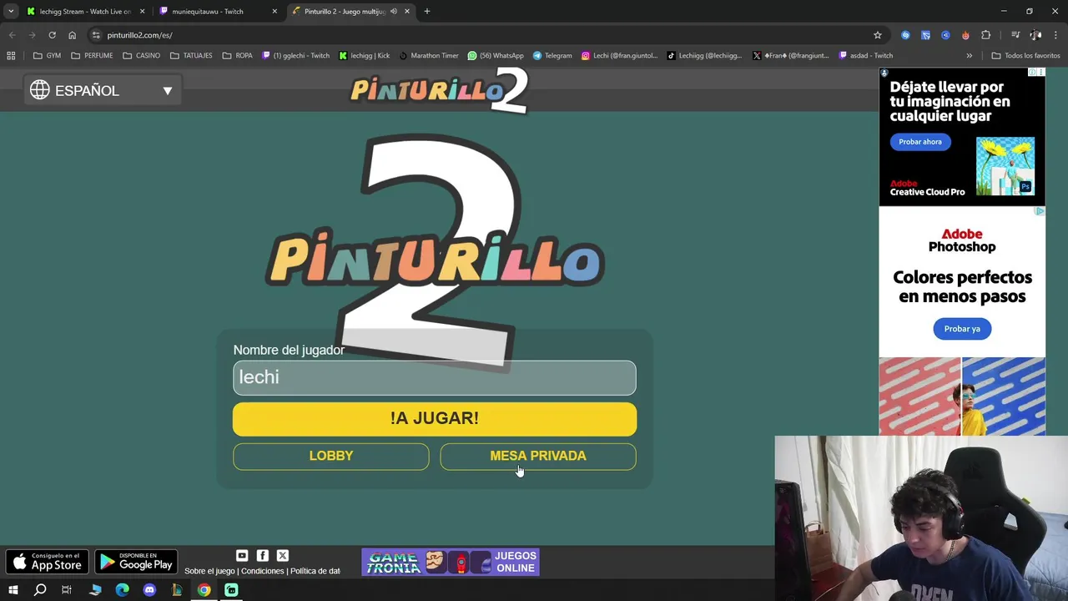Click the Pinturillo 2 header logo
Image resolution: width=1068 pixels, height=601 pixels.
[x=439, y=89]
